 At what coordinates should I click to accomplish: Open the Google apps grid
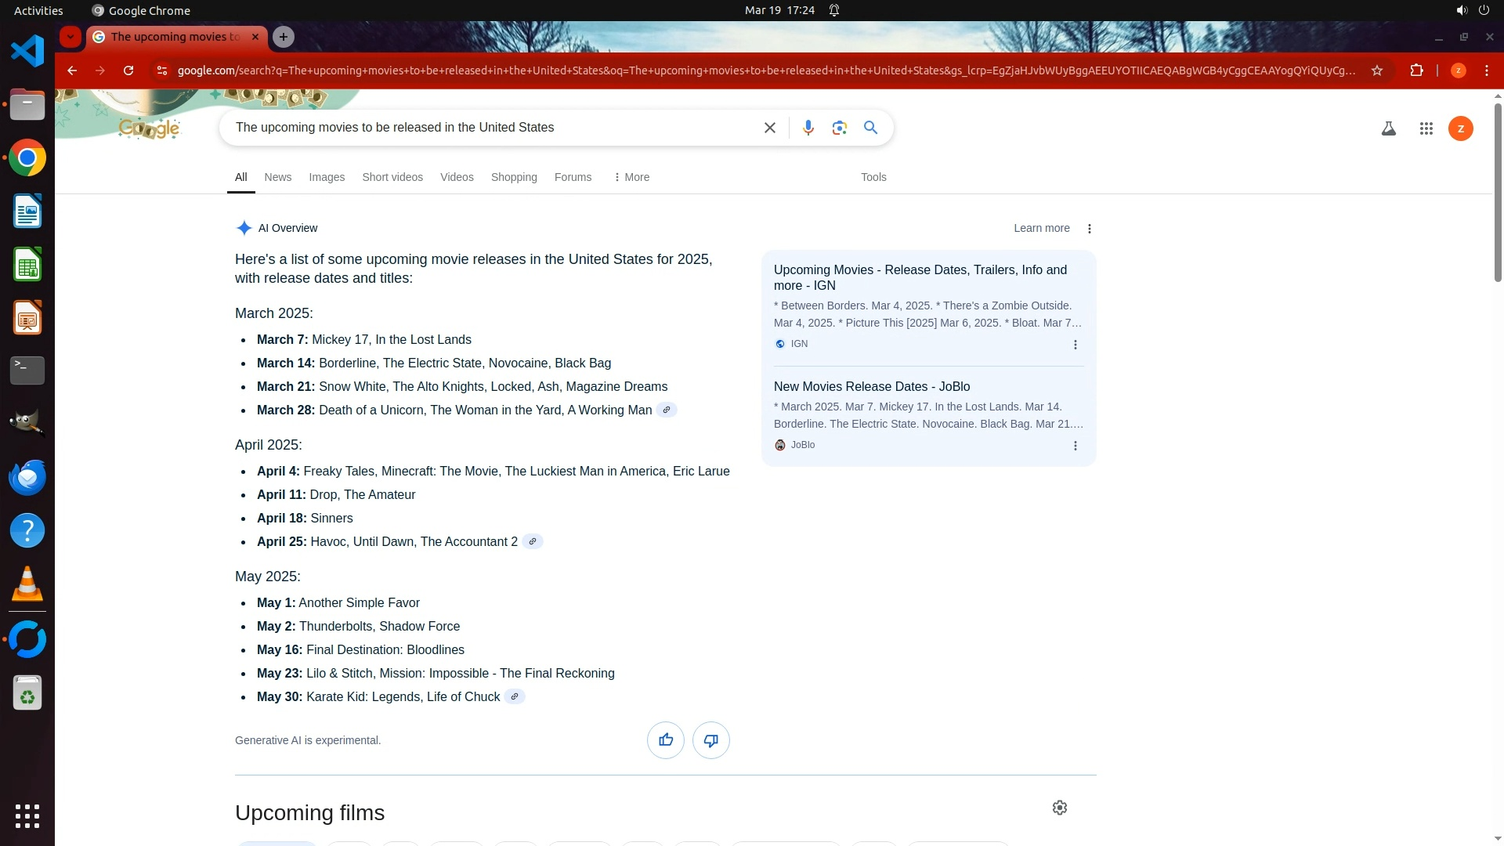(x=1426, y=128)
